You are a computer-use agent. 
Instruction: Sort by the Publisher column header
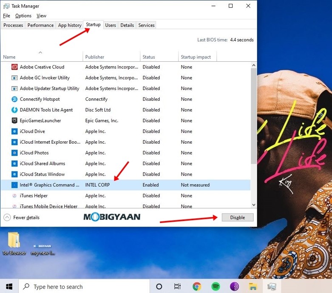click(x=111, y=57)
